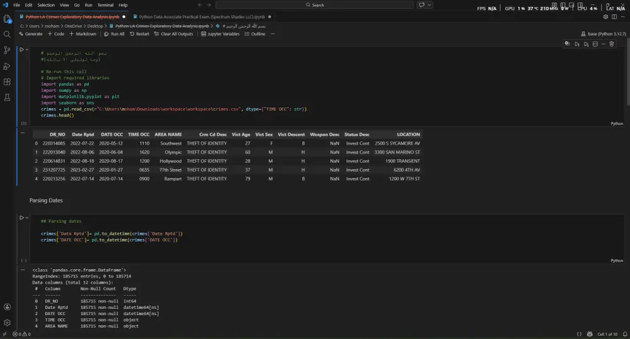Open the Run and Debug view
Image resolution: width=630 pixels, height=339 pixels.
click(7, 66)
